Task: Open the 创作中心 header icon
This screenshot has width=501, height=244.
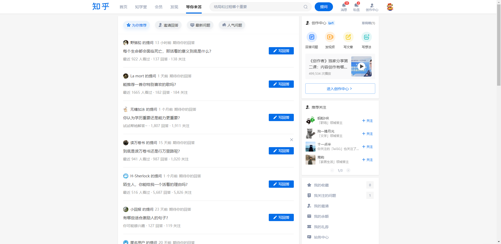Action: click(x=372, y=7)
